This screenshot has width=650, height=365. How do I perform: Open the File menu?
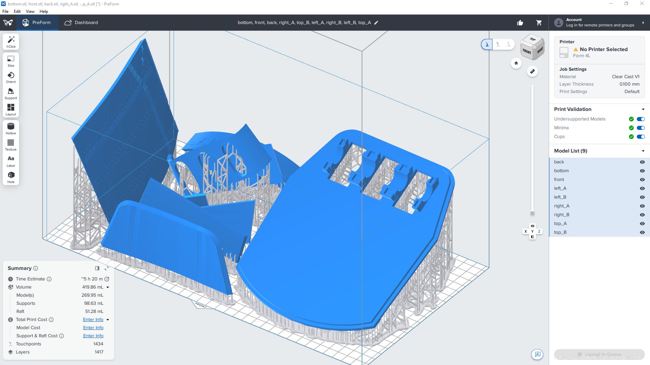(x=5, y=11)
